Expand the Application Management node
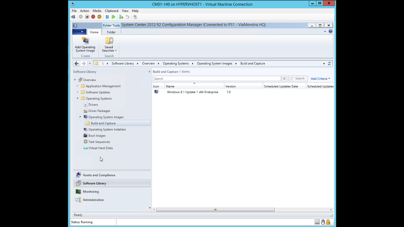The width and height of the screenshot is (404, 227). [78, 86]
